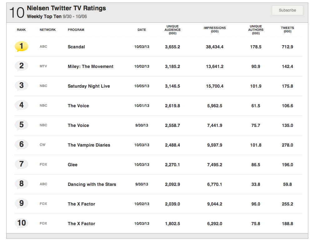Select the rank 3 bubble badge
The width and height of the screenshot is (313, 242).
click(x=21, y=85)
